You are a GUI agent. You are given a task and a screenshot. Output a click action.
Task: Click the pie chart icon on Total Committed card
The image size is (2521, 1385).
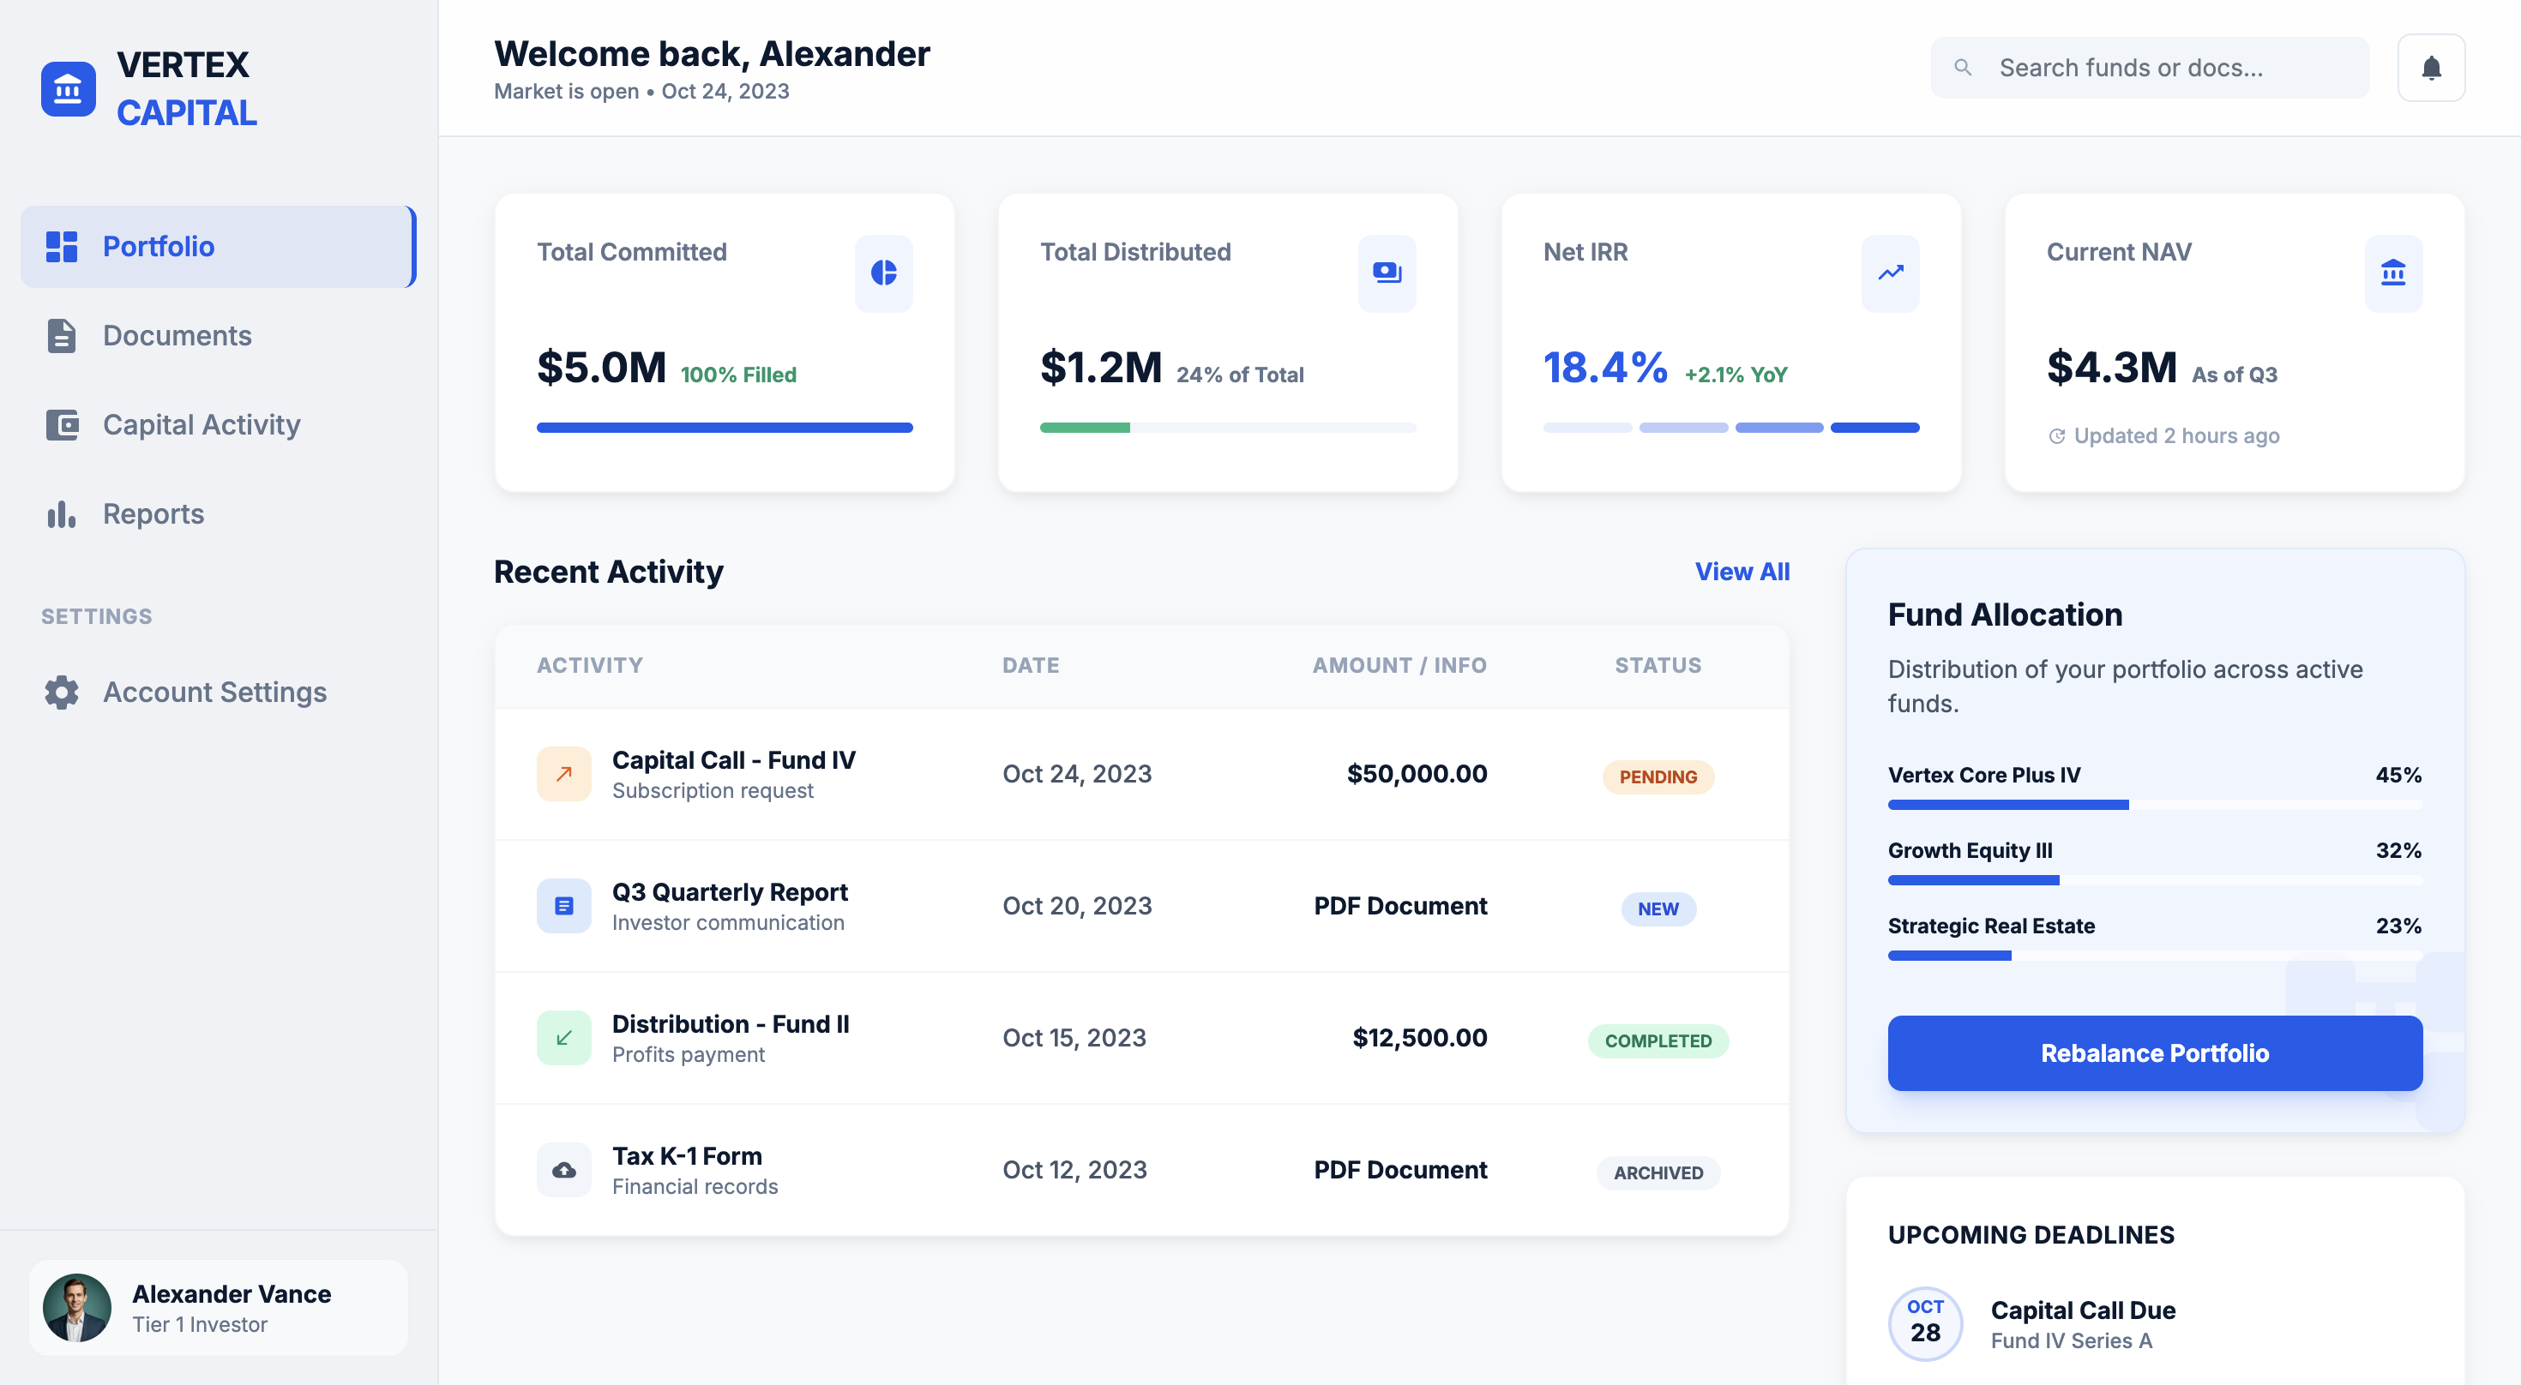point(882,274)
